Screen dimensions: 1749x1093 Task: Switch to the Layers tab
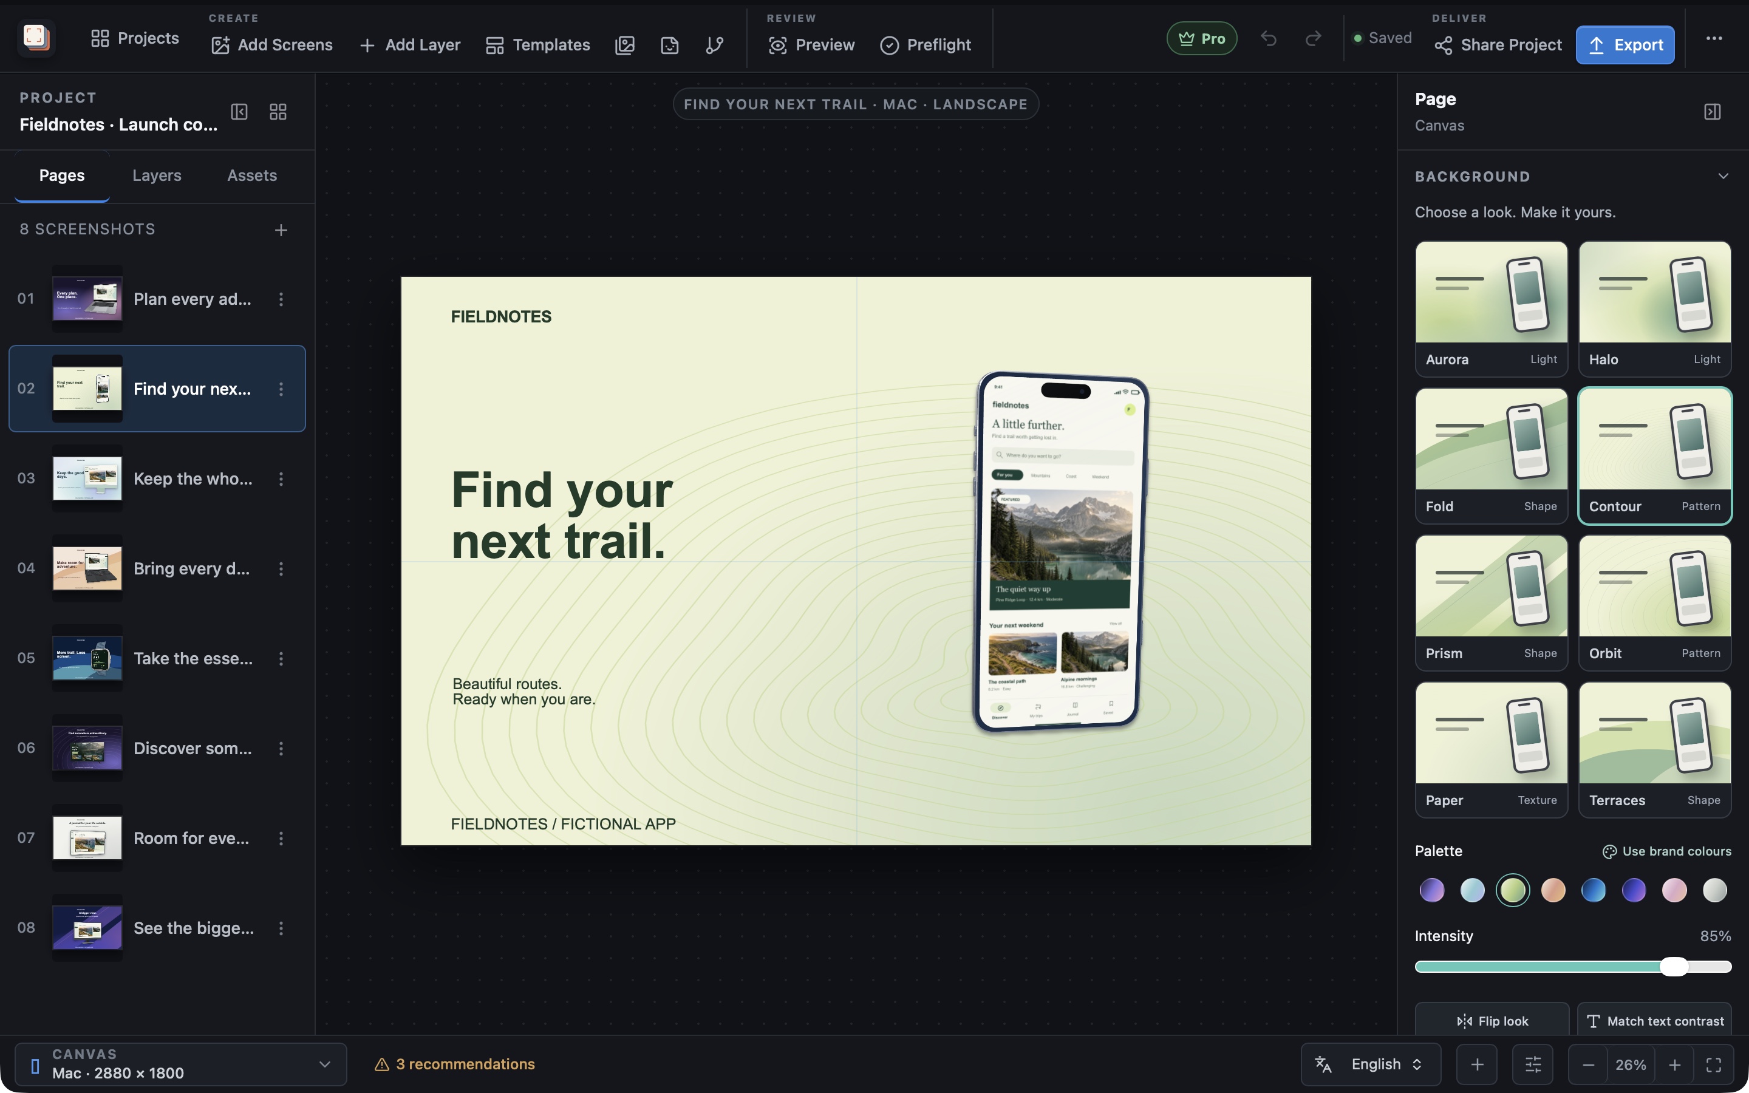[x=157, y=175]
